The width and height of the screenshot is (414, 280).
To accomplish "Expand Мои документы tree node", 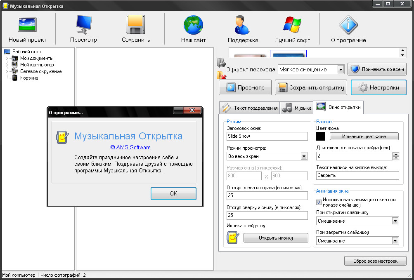I will tap(7, 58).
